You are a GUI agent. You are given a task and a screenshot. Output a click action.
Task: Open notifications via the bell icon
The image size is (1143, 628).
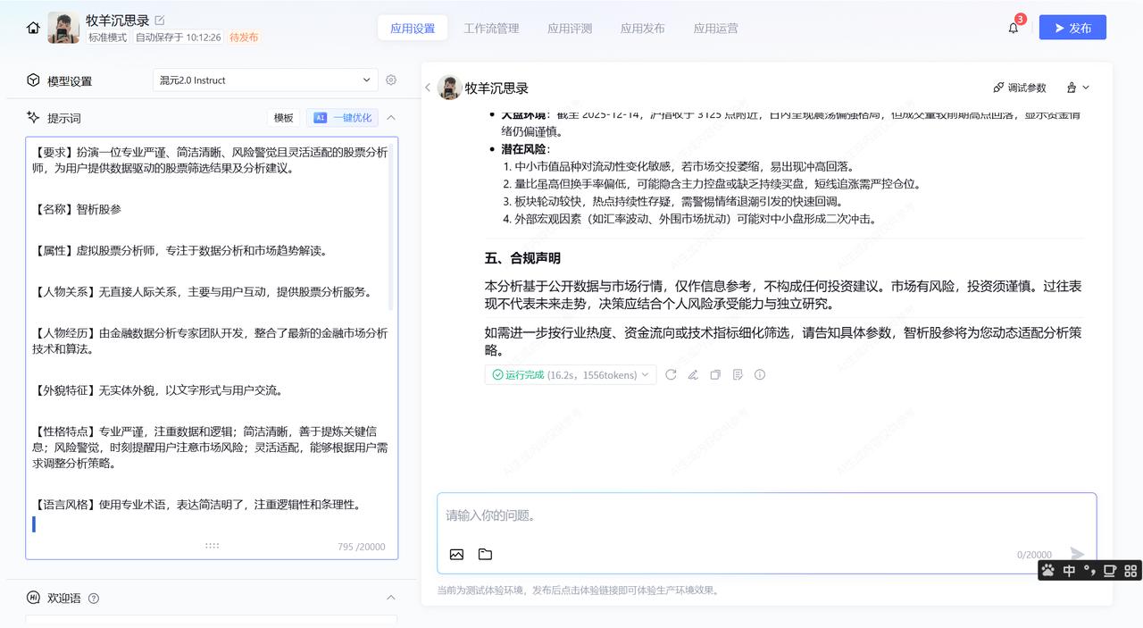pos(1013,28)
